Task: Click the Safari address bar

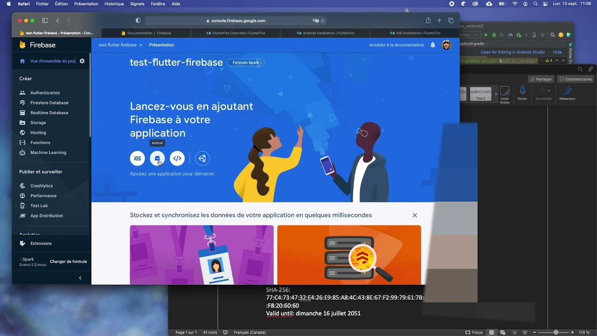Action: pyautogui.click(x=236, y=21)
